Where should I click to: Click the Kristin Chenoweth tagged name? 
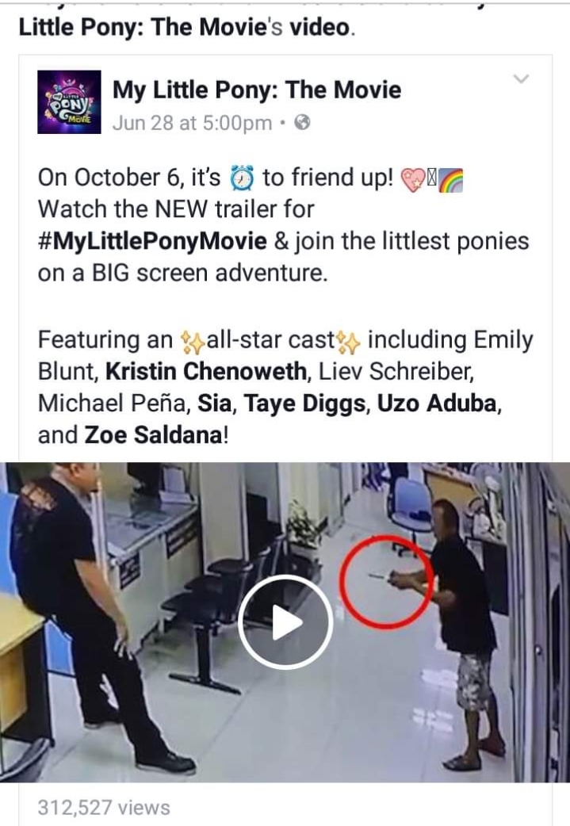tap(206, 372)
